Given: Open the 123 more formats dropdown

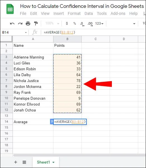Looking at the screenshot, I should (x=99, y=23).
